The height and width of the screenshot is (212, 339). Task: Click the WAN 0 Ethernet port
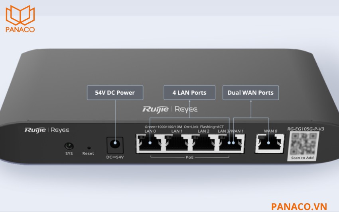pyautogui.click(x=270, y=143)
